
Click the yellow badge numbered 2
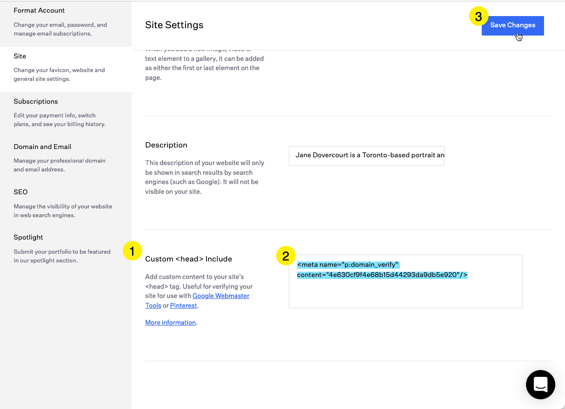coord(285,256)
